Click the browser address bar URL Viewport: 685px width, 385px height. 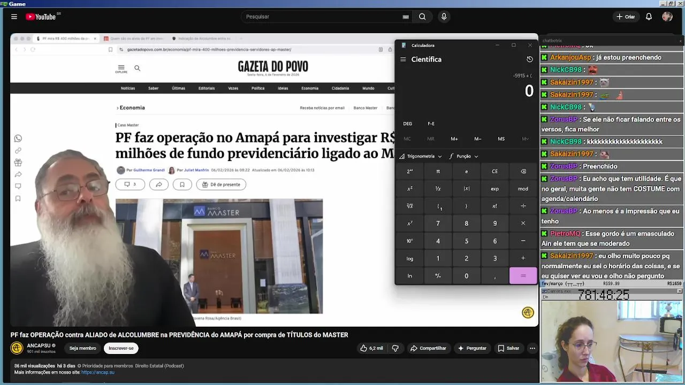tap(209, 49)
